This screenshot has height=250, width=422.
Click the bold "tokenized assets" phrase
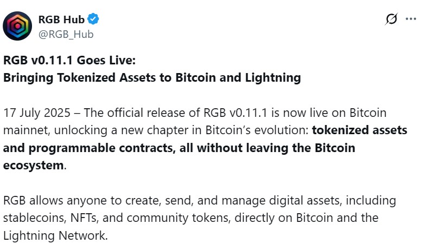(x=360, y=130)
